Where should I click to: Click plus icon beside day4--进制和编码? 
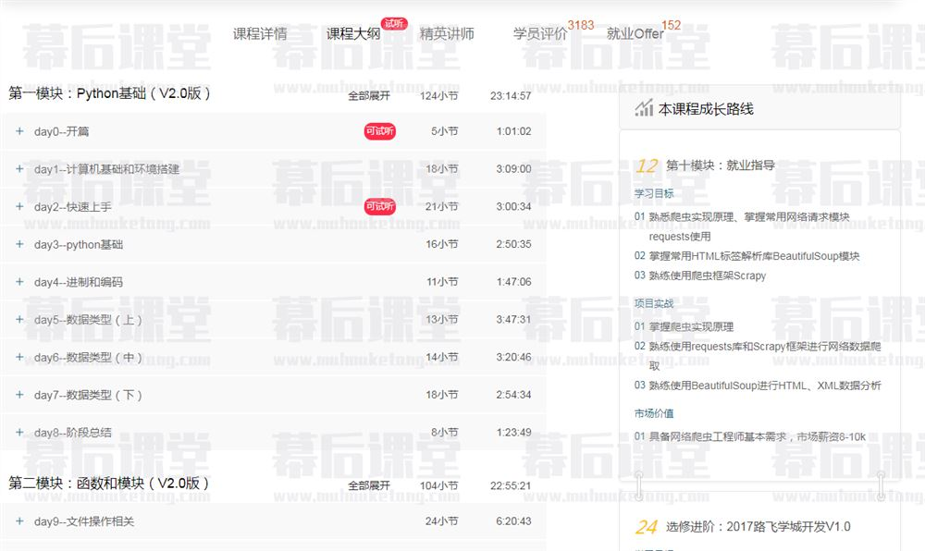19,282
